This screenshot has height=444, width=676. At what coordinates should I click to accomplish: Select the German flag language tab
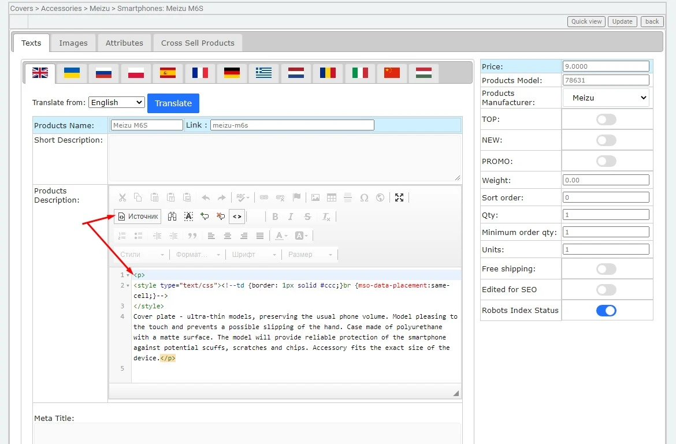232,73
